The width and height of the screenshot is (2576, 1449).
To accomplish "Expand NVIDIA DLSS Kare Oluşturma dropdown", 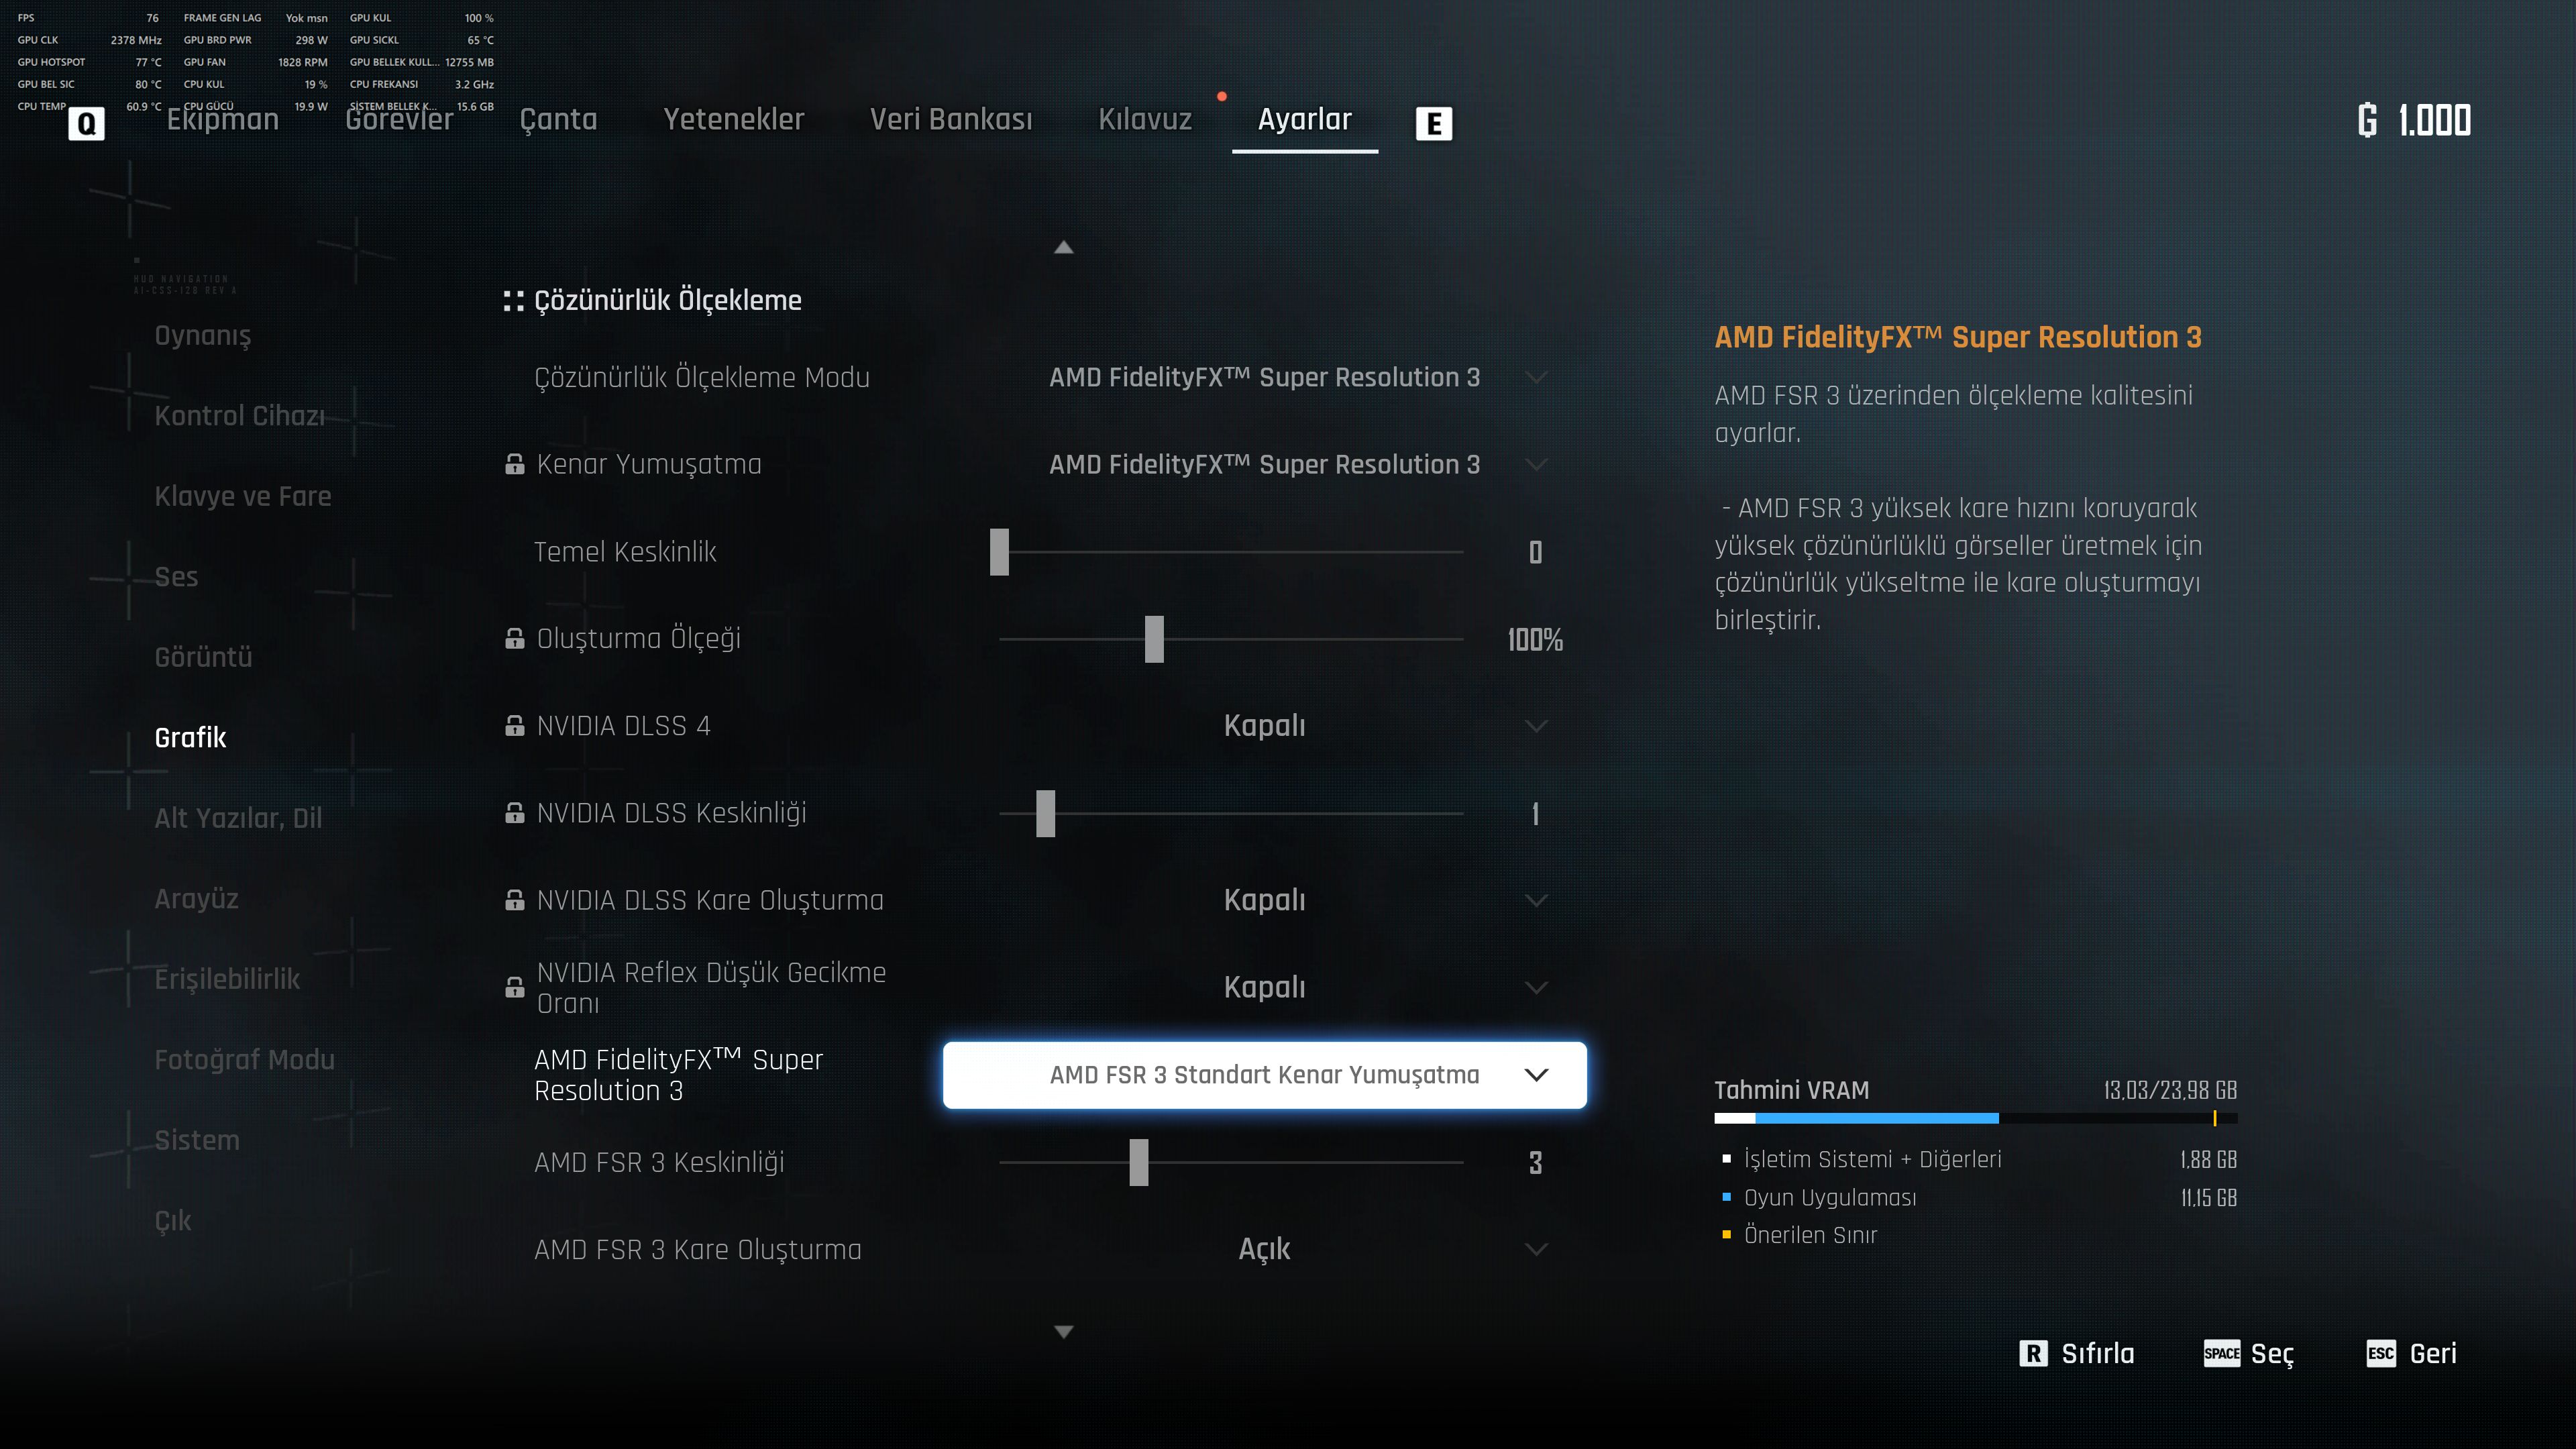I will coord(1536,900).
